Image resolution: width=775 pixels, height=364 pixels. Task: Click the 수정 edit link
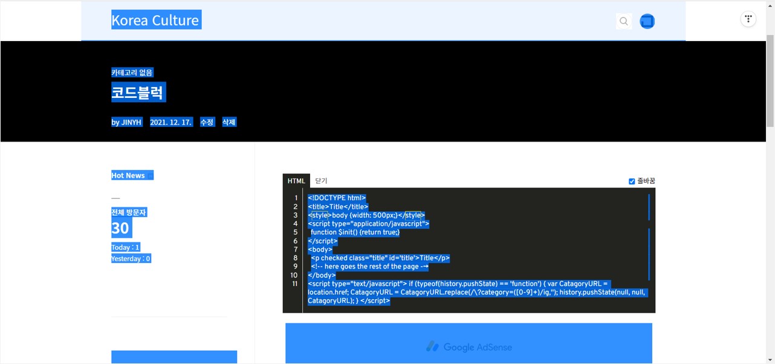(x=207, y=122)
